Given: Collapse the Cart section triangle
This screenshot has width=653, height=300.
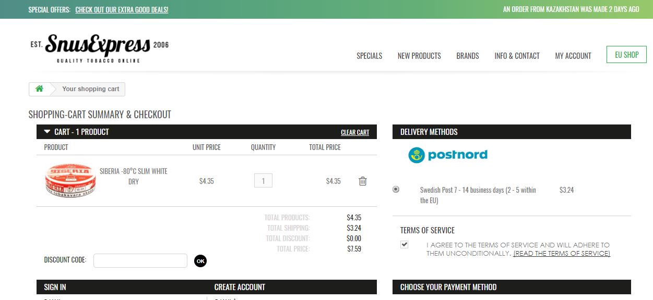Looking at the screenshot, I should pyautogui.click(x=47, y=132).
